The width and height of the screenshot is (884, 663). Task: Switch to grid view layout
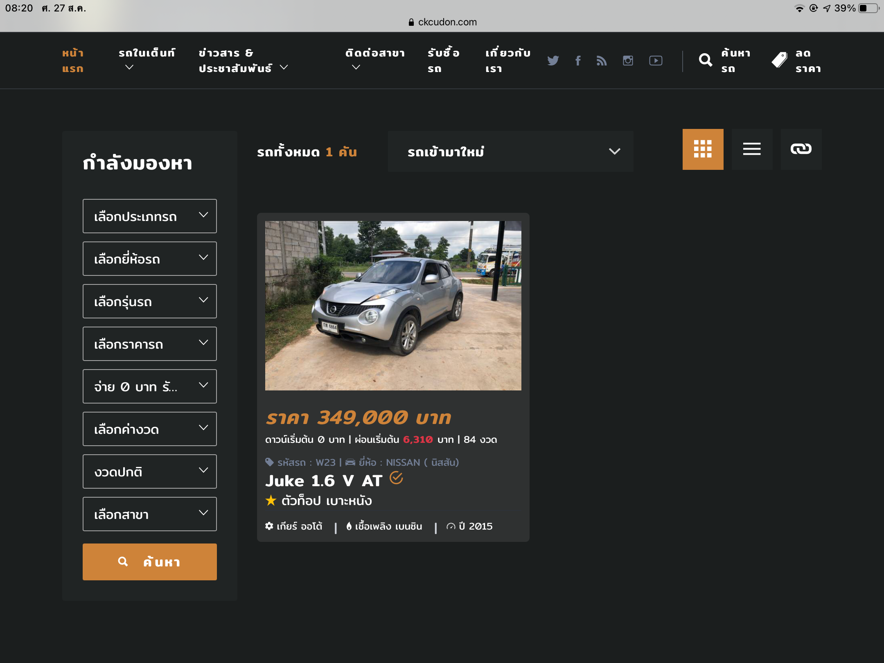(x=703, y=149)
